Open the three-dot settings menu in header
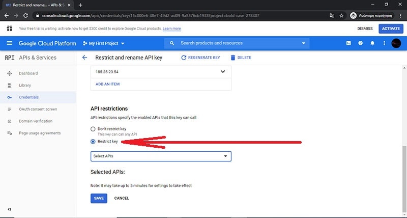This screenshot has height=218, width=407. point(384,43)
